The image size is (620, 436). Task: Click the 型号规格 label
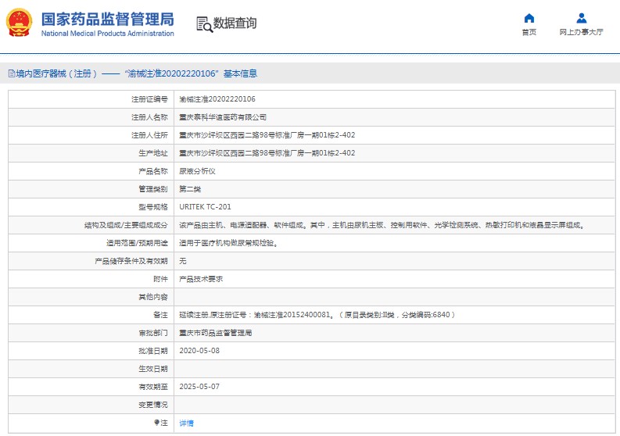click(x=153, y=207)
